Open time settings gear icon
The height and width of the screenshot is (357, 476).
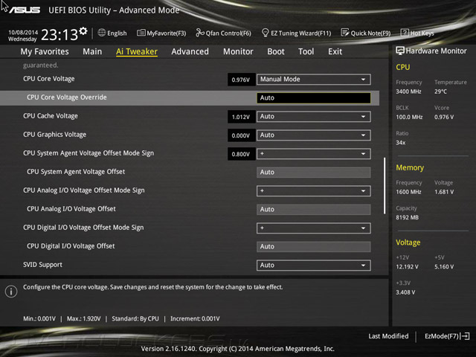click(x=83, y=31)
